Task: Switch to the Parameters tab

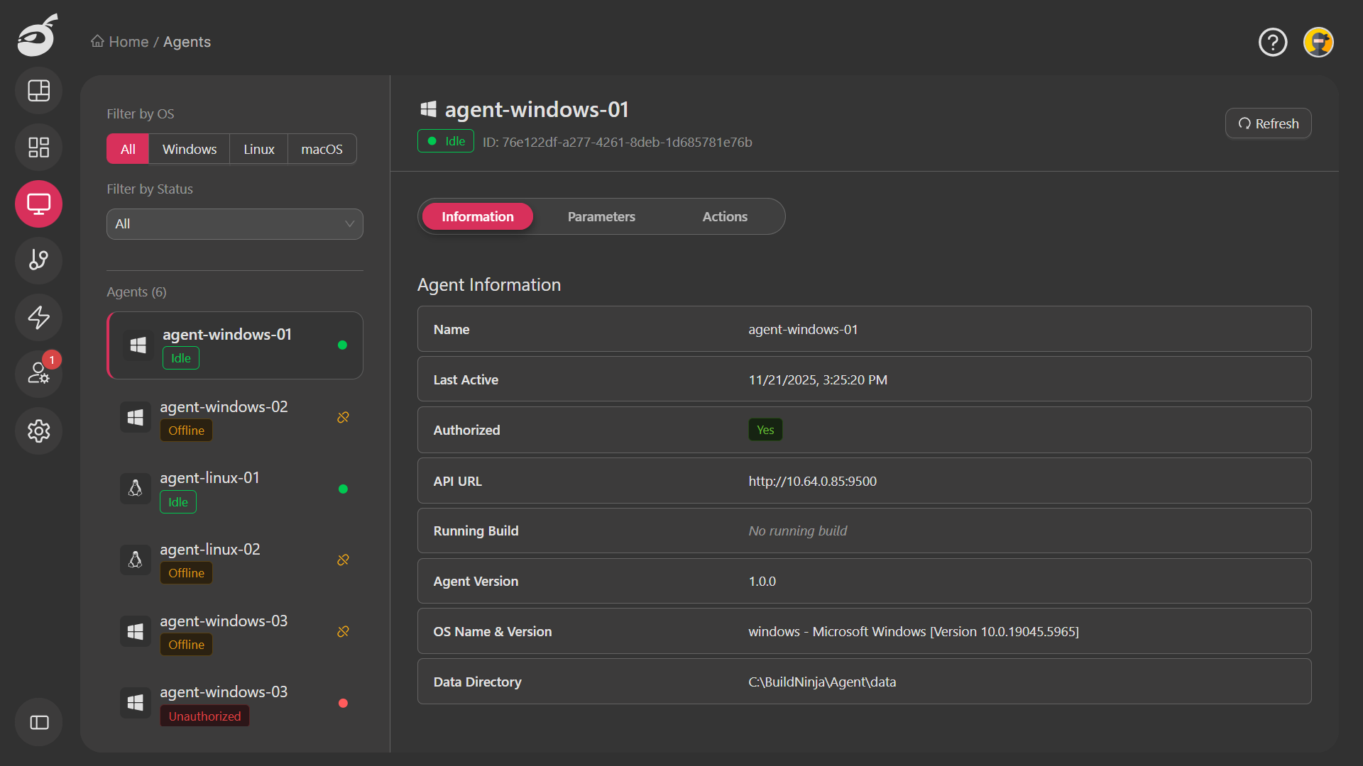Action: tap(601, 216)
